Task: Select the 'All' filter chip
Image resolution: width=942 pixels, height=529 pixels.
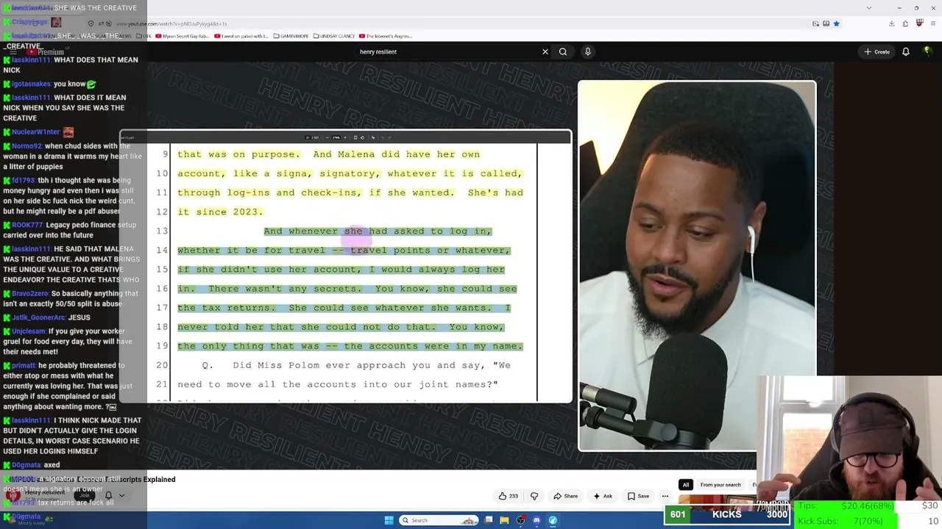Action: 686,485
